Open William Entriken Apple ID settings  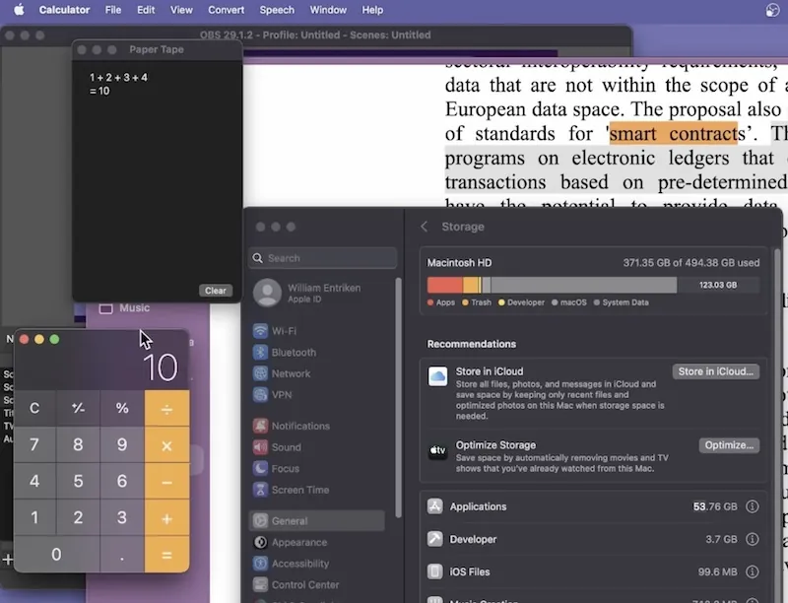315,293
